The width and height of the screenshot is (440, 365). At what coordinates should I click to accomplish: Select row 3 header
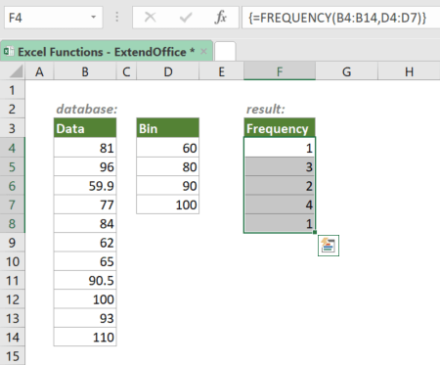pyautogui.click(x=13, y=128)
